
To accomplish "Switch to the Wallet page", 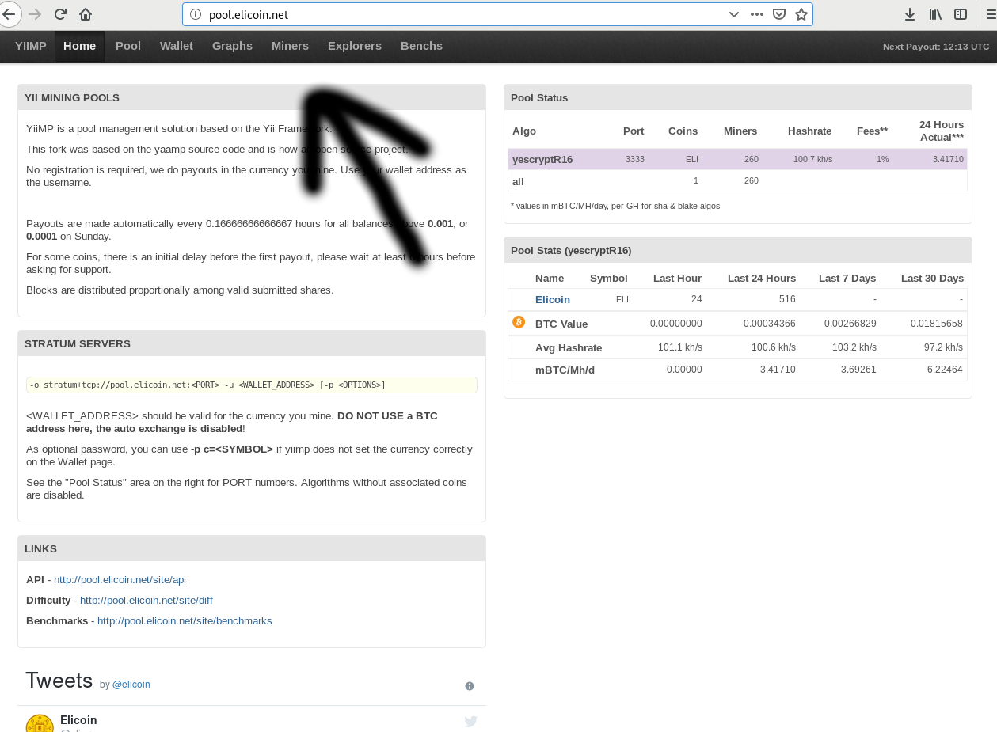I will click(177, 46).
